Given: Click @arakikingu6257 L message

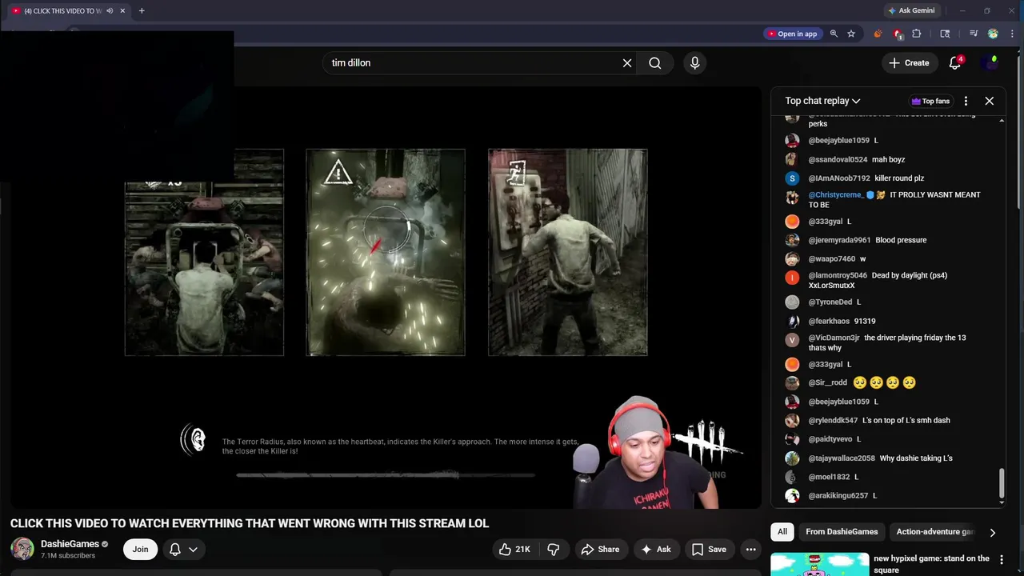Looking at the screenshot, I should point(888,496).
